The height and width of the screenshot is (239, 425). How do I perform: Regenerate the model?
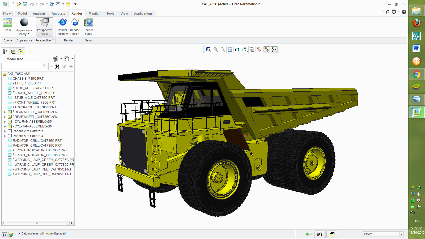click(x=52, y=4)
